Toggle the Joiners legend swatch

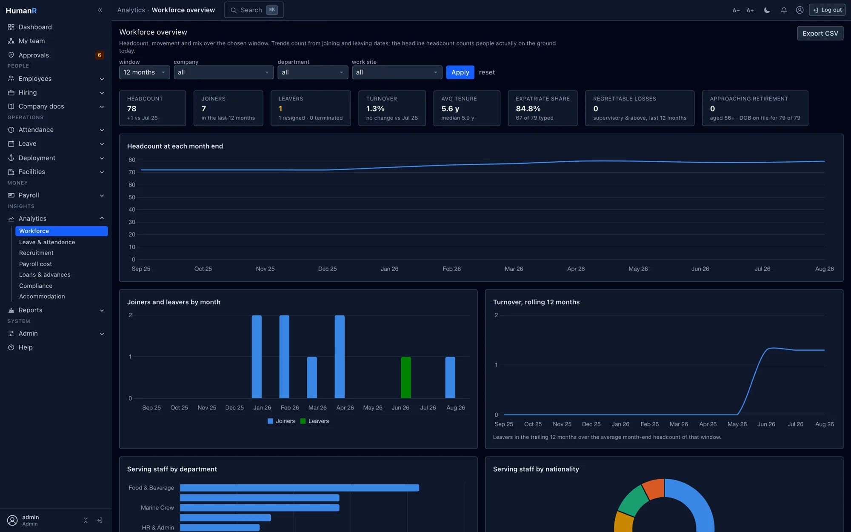tap(270, 421)
